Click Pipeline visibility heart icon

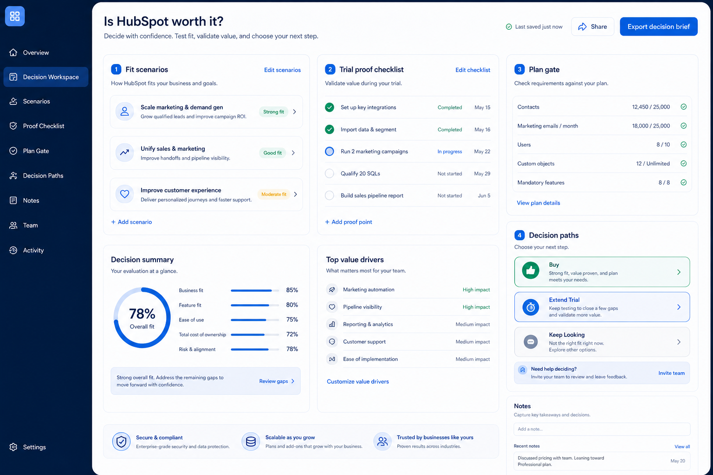click(332, 307)
